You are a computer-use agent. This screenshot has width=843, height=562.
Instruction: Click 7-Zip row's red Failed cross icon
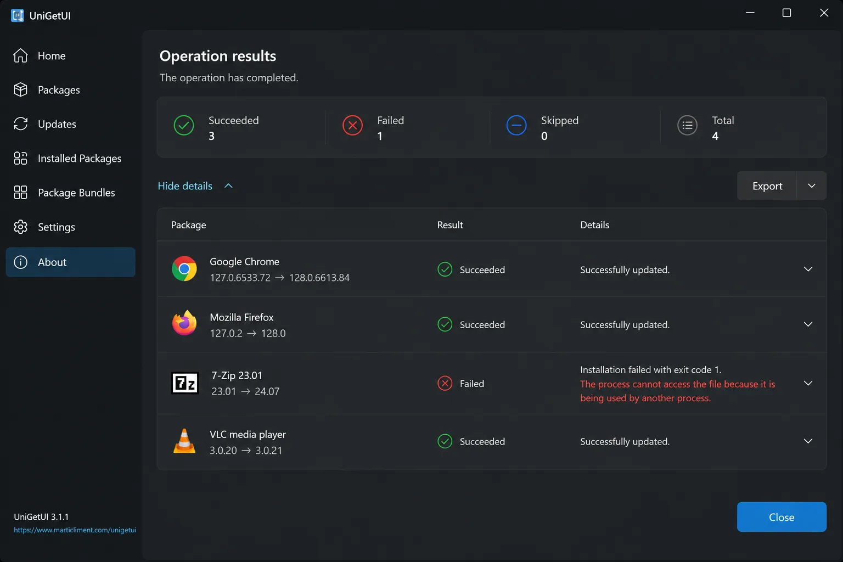coord(445,383)
